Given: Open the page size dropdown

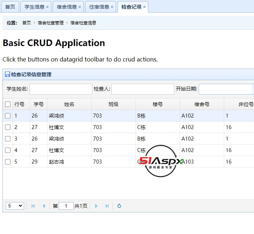Looking at the screenshot, I should point(15,206).
